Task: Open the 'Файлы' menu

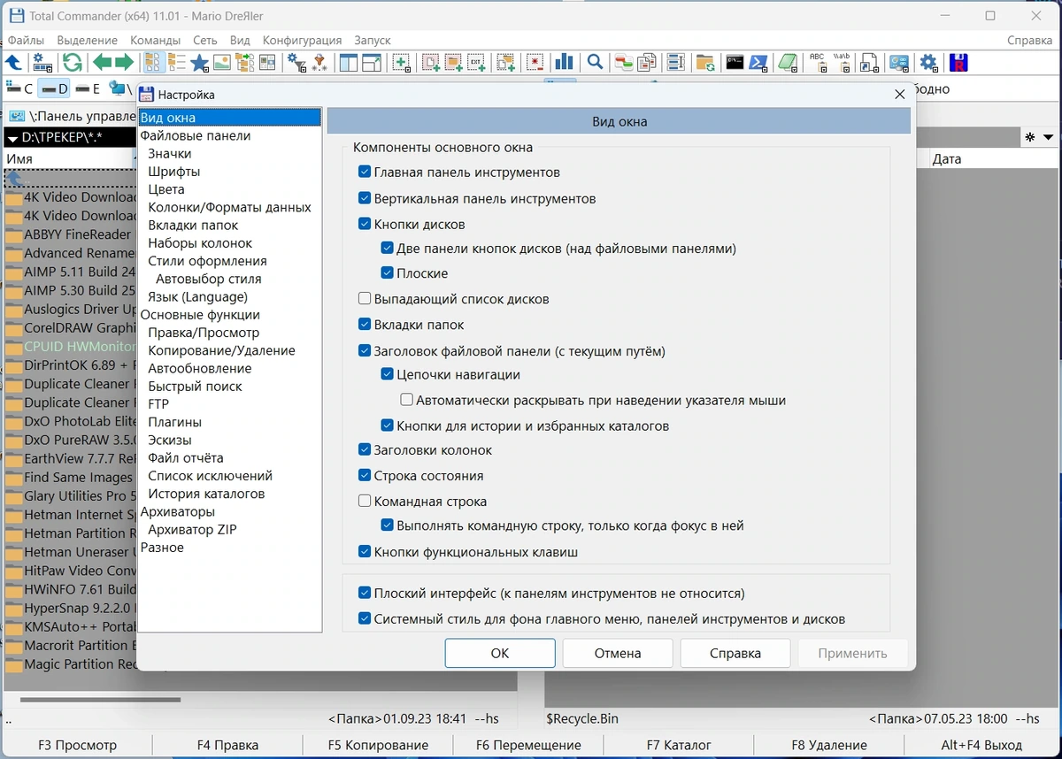Action: coord(27,41)
